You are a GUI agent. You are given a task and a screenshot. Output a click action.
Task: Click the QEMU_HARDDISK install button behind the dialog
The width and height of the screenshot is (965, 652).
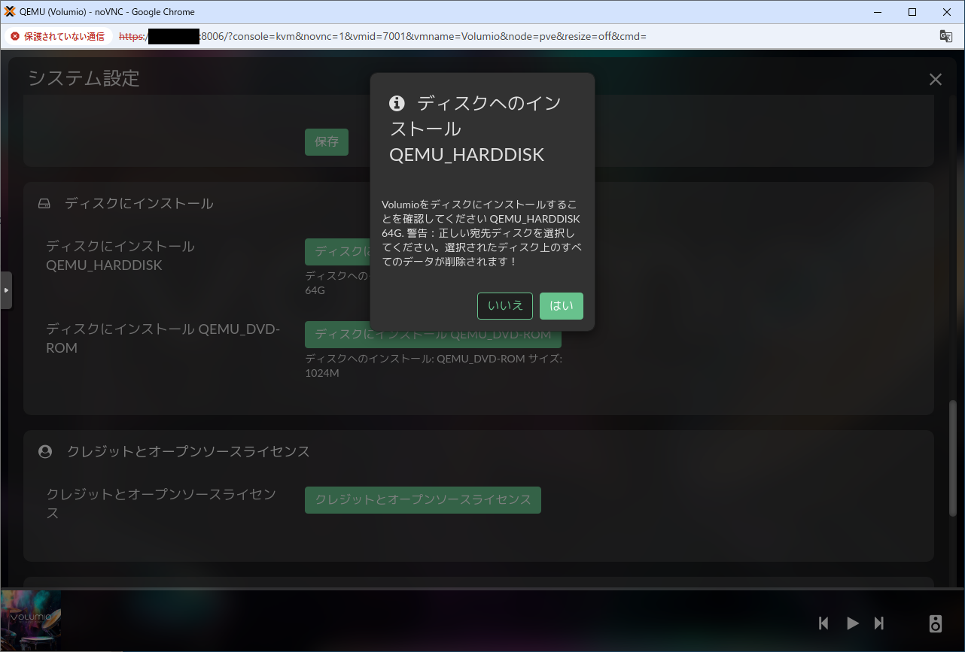(337, 252)
